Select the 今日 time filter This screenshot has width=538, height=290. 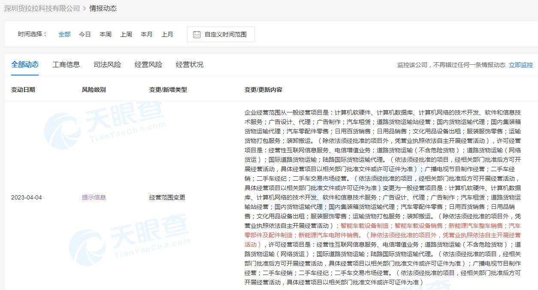(85, 34)
